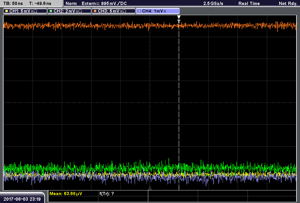Click the green CH2 color indicator dot

(x=51, y=11)
